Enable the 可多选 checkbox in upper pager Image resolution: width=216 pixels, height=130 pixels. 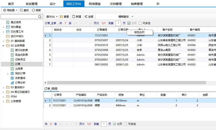click(x=140, y=23)
